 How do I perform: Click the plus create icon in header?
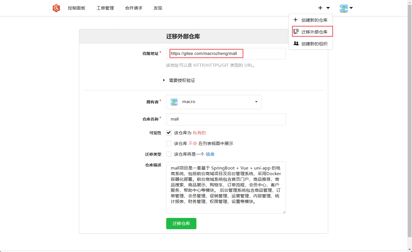pos(320,8)
